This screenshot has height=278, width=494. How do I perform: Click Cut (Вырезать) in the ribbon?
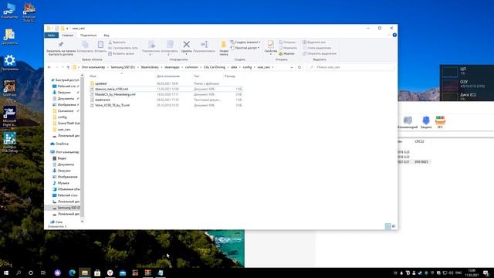pyautogui.click(x=117, y=42)
